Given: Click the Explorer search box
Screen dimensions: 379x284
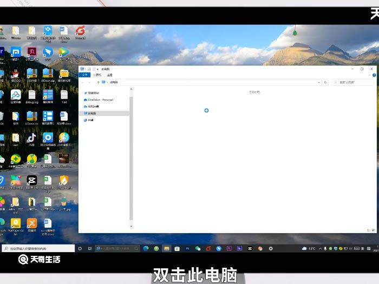Looking at the screenshot, I should tap(352, 82).
